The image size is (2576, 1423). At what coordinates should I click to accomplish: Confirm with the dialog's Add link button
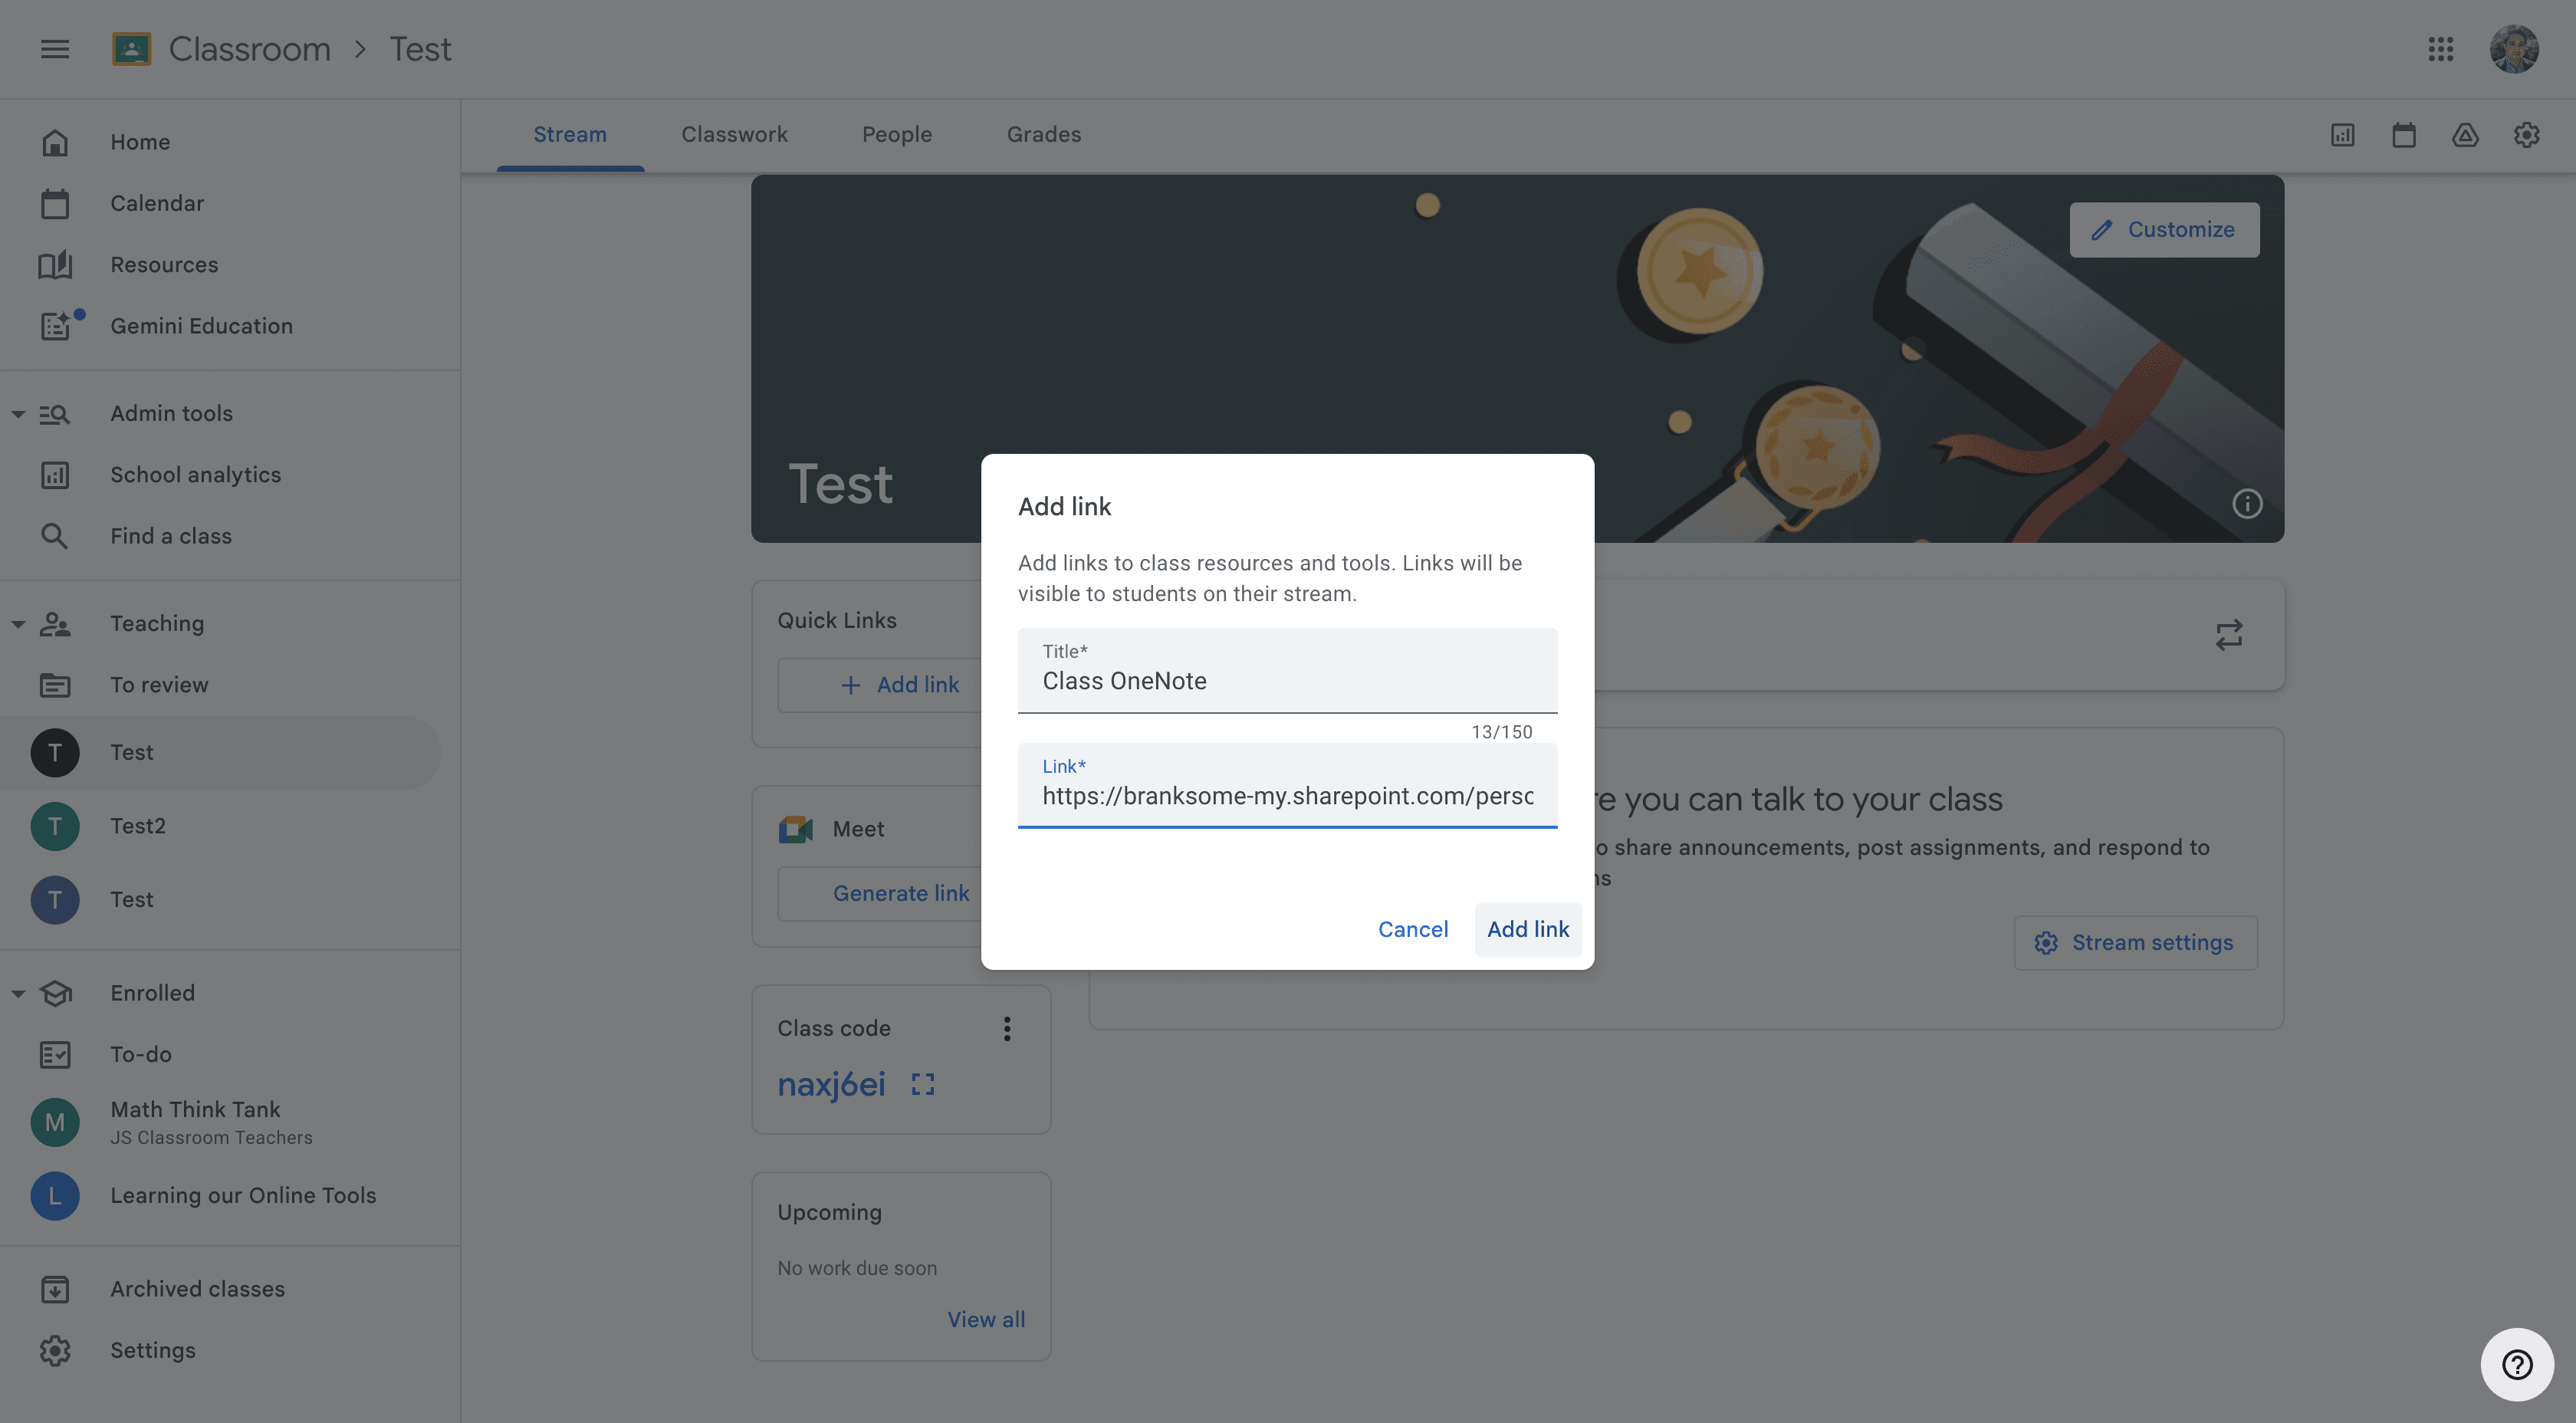tap(1528, 929)
